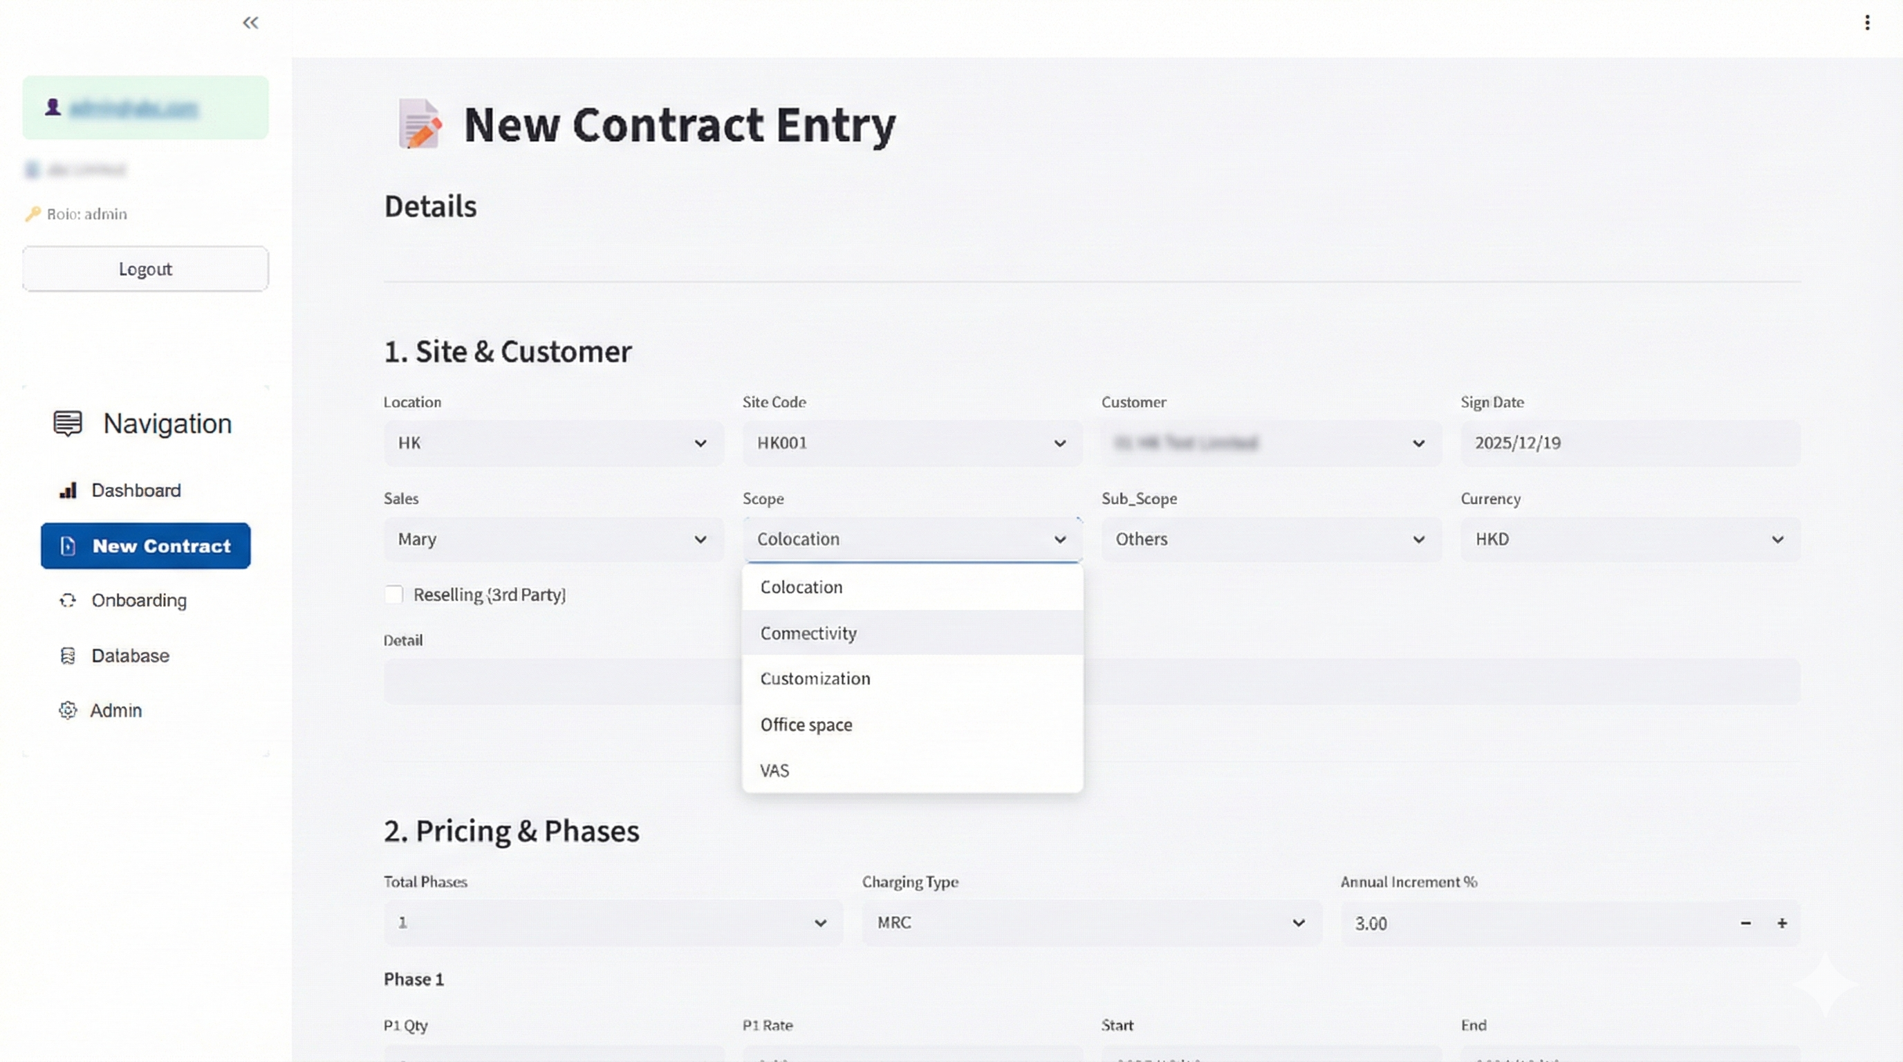Enable the Reselling (3rd Party) checkbox
The image size is (1903, 1062).
pyautogui.click(x=393, y=594)
